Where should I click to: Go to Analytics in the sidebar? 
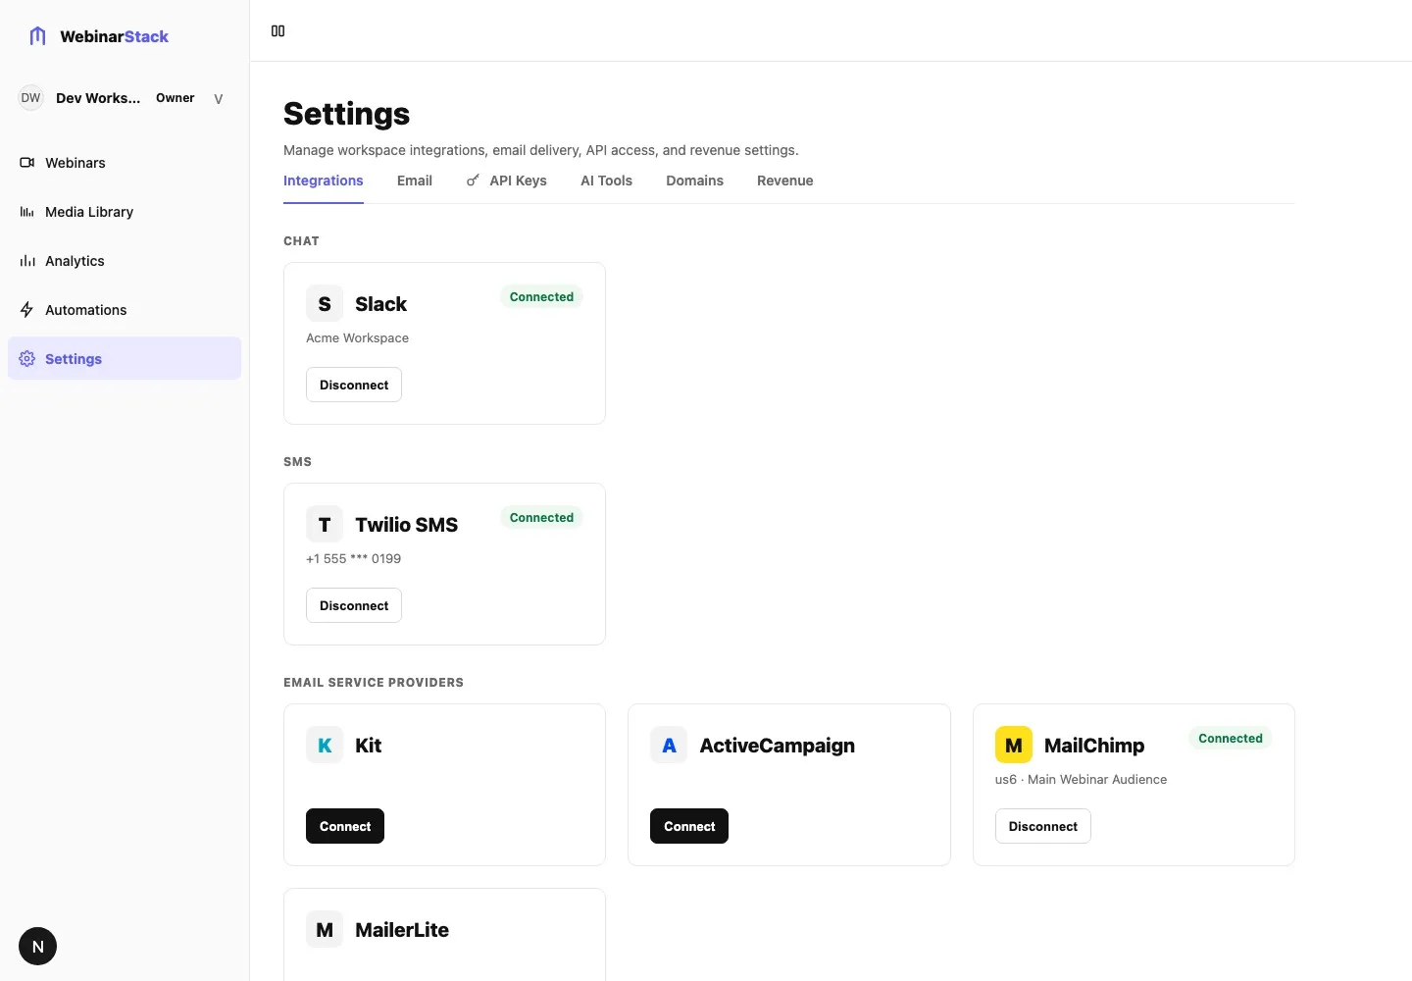[x=125, y=261]
